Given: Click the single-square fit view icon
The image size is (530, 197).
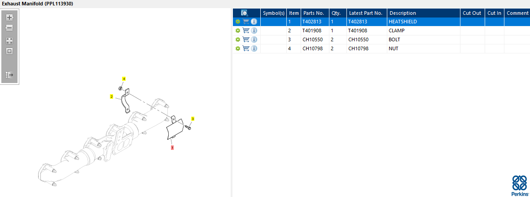Looking at the screenshot, I should coord(9,51).
